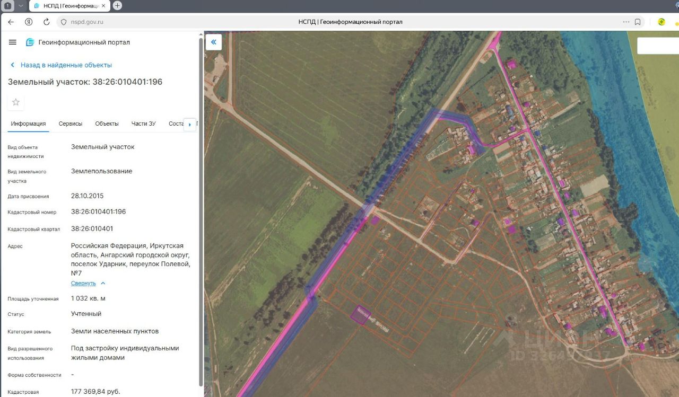679x397 pixels.
Task: Click the Геоинформационный портал title
Action: click(x=84, y=42)
